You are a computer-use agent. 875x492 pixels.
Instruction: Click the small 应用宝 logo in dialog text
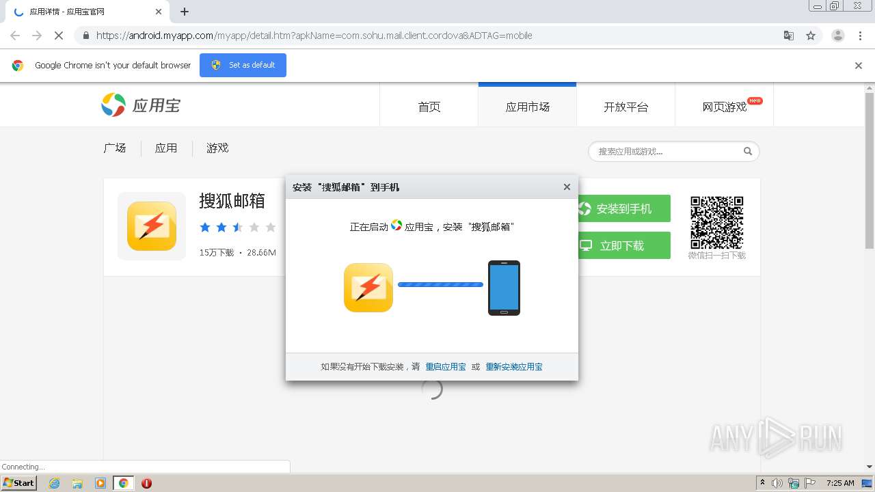[396, 225]
